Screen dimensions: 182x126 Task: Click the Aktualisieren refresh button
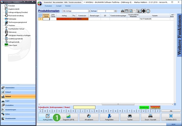89,117
